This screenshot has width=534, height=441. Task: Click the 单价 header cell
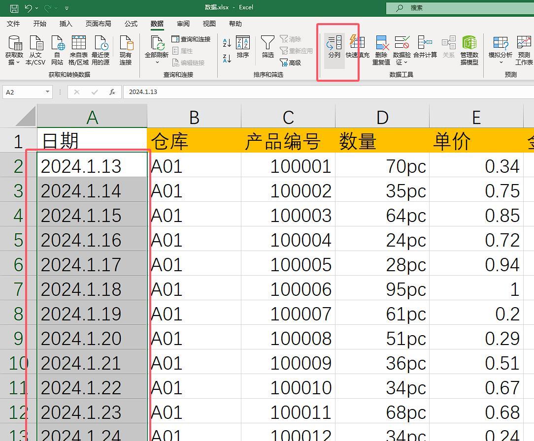476,140
